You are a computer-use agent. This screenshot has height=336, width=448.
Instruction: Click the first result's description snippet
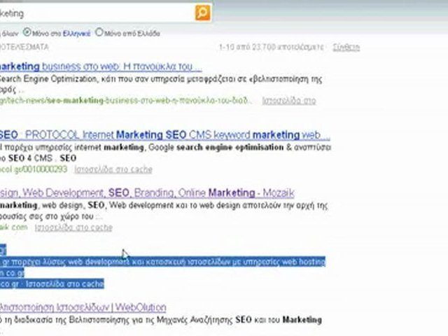tap(161, 79)
